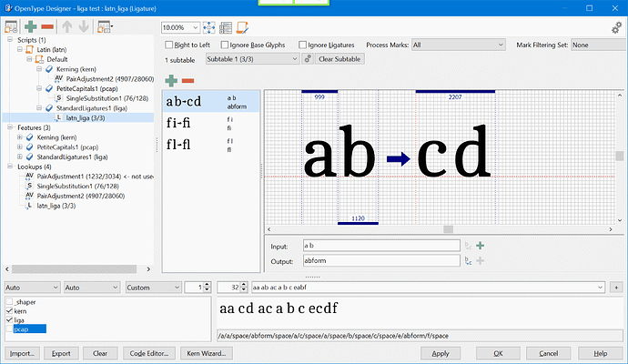Open the Process Marks dropdown
Viewport: 628px width, 364px height.
[x=459, y=45]
